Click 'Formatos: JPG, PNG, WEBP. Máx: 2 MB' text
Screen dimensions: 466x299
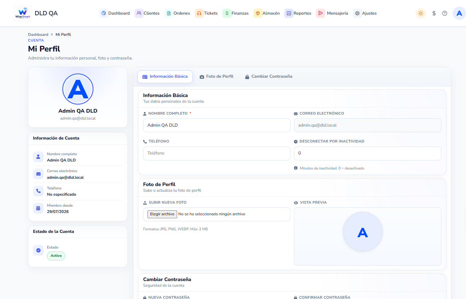pos(175,229)
